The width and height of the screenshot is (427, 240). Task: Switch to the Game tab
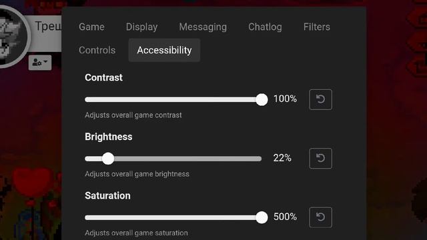[91, 27]
